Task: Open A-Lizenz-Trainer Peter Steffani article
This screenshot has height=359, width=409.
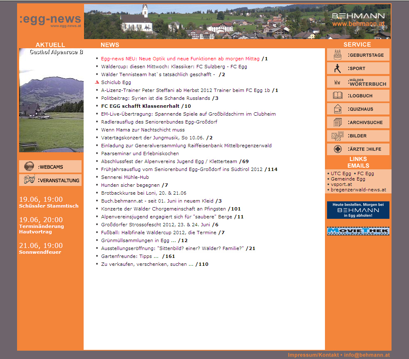Action: (x=186, y=90)
